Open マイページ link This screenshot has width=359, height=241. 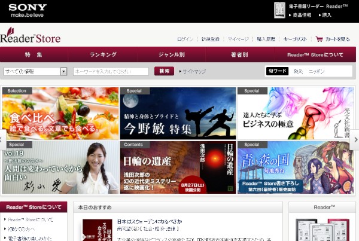pyautogui.click(x=238, y=39)
